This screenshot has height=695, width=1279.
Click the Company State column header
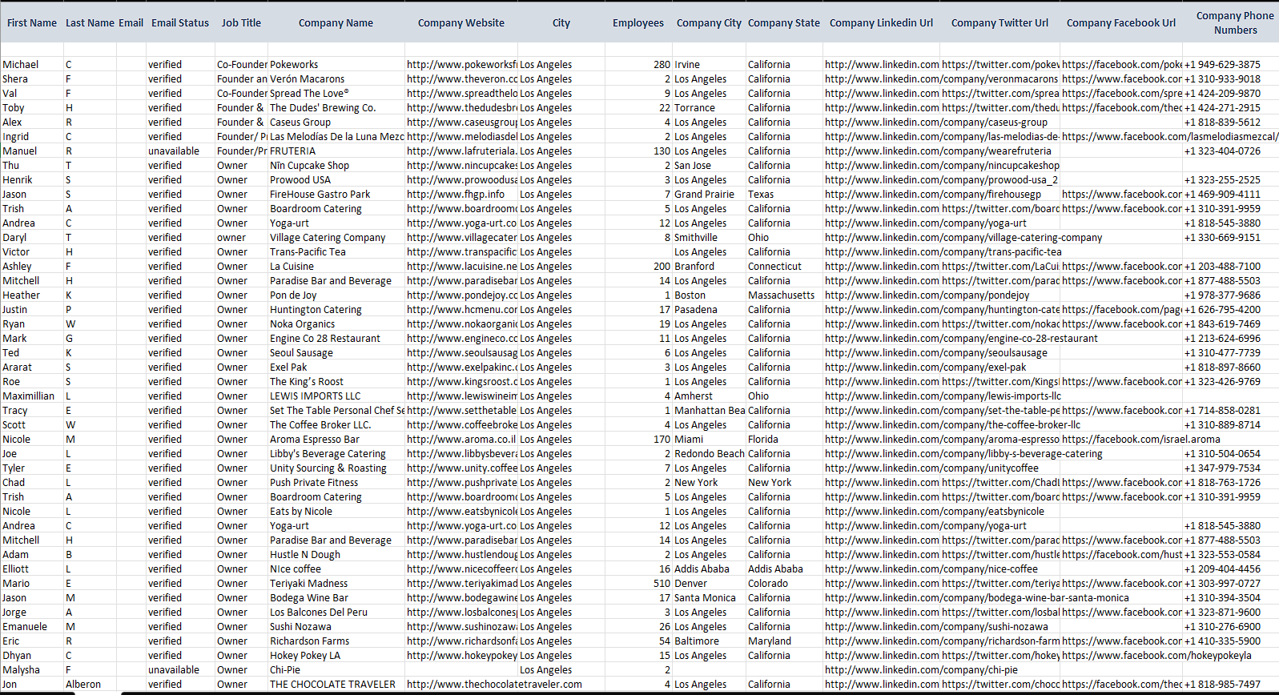point(784,23)
